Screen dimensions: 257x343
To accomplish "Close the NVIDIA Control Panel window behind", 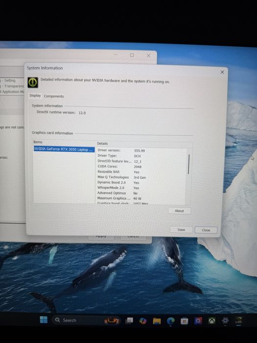I will [148, 55].
